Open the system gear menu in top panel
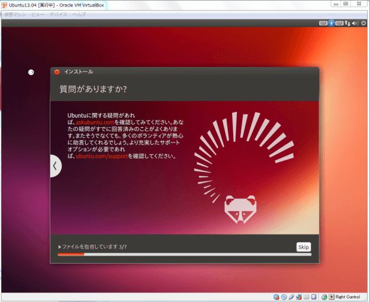The height and width of the screenshot is (302, 370). click(x=363, y=23)
